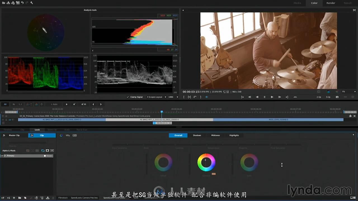Collapse the monitor panel left arrow

pyautogui.click(x=183, y=10)
